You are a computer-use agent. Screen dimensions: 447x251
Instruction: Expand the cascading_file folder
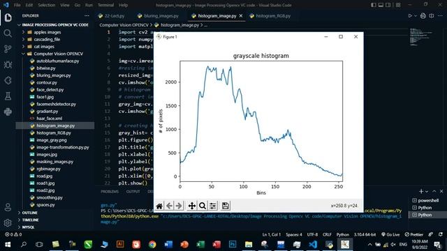click(x=47, y=39)
